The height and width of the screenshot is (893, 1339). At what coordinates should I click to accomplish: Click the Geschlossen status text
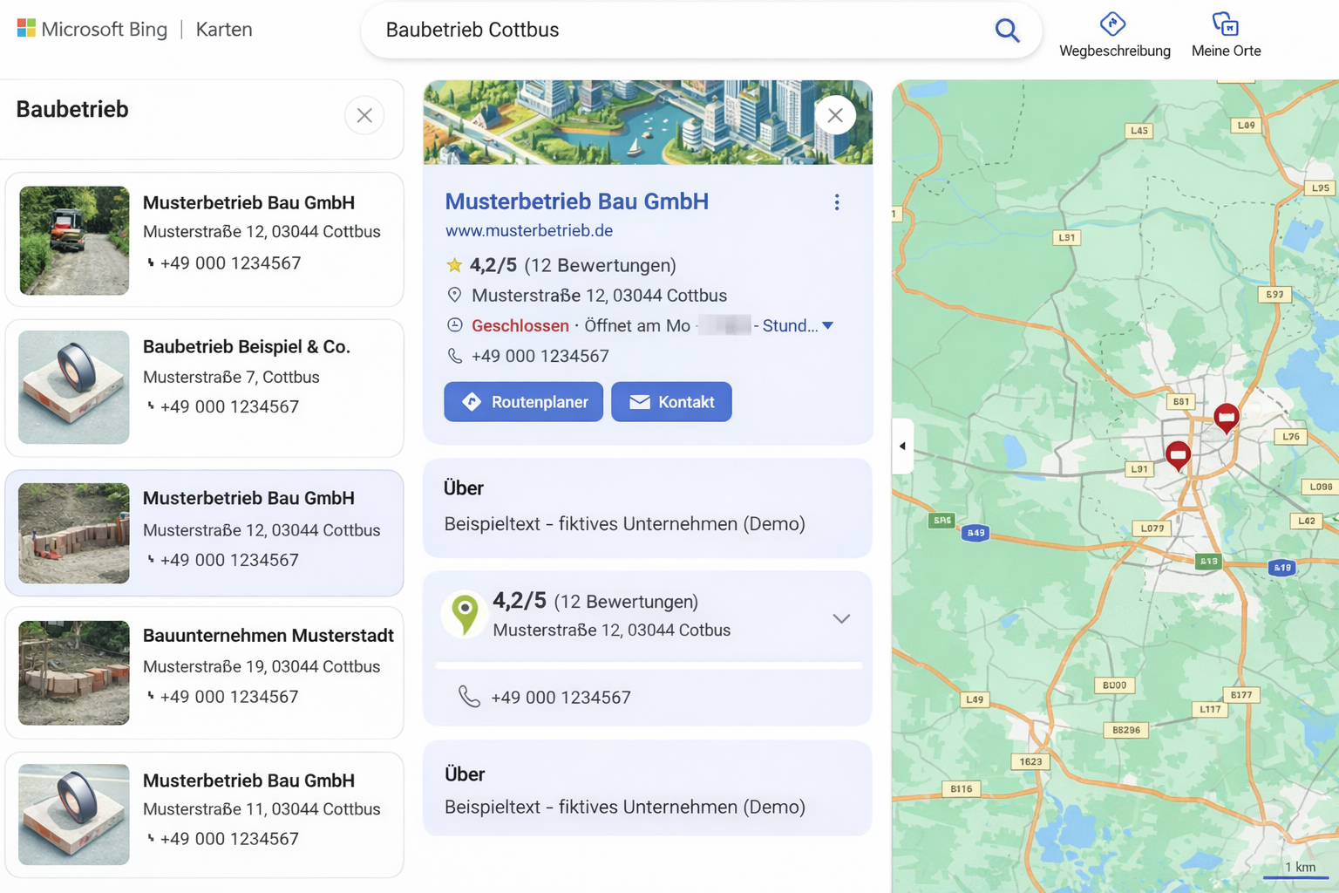520,325
